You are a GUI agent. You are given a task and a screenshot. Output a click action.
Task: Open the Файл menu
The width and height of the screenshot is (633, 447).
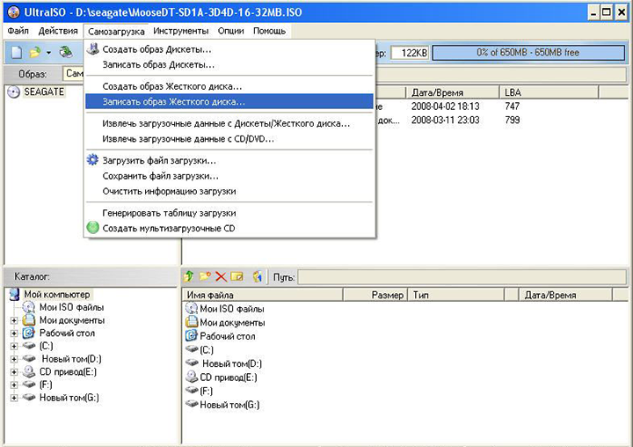(18, 31)
